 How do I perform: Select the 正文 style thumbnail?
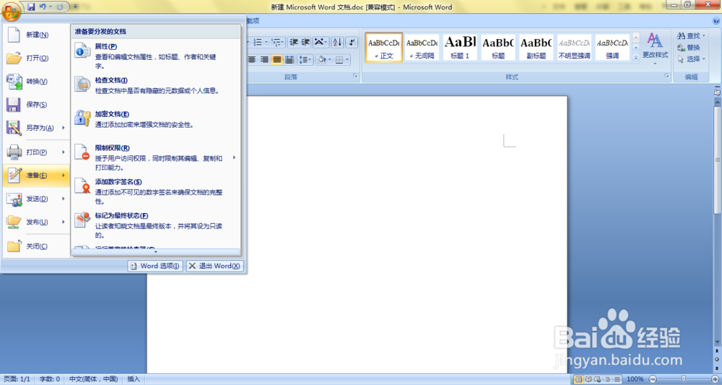point(384,48)
